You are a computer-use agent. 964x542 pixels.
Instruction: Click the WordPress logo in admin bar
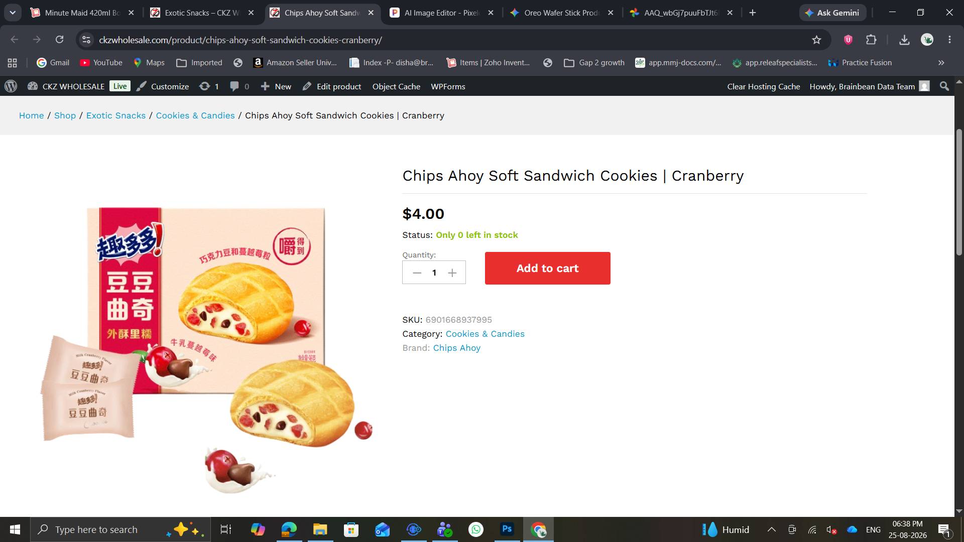(11, 86)
